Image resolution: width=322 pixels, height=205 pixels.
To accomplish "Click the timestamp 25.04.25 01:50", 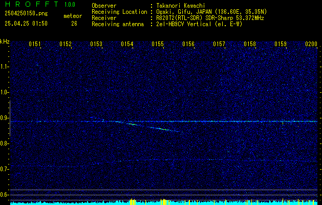I will pyautogui.click(x=26, y=24).
